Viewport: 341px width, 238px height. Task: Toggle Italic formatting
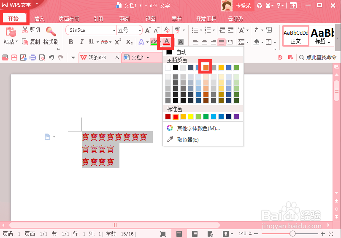coord(81,42)
